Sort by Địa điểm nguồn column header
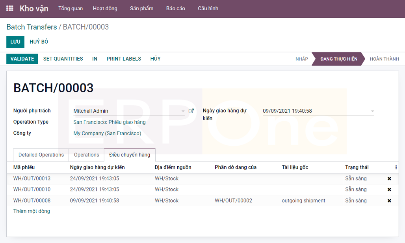Image resolution: width=405 pixels, height=243 pixels. [x=173, y=167]
